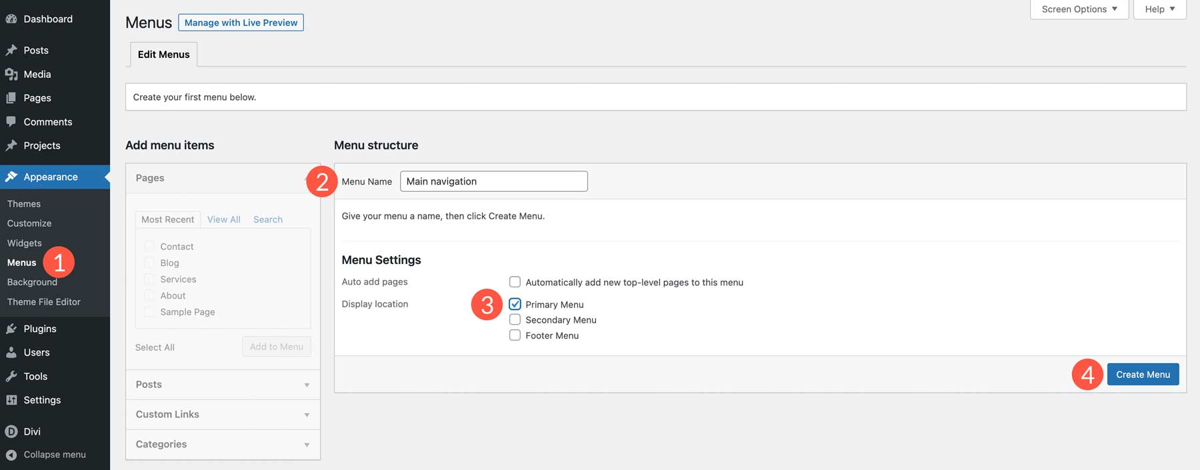Open the Themes submenu item

tap(24, 204)
